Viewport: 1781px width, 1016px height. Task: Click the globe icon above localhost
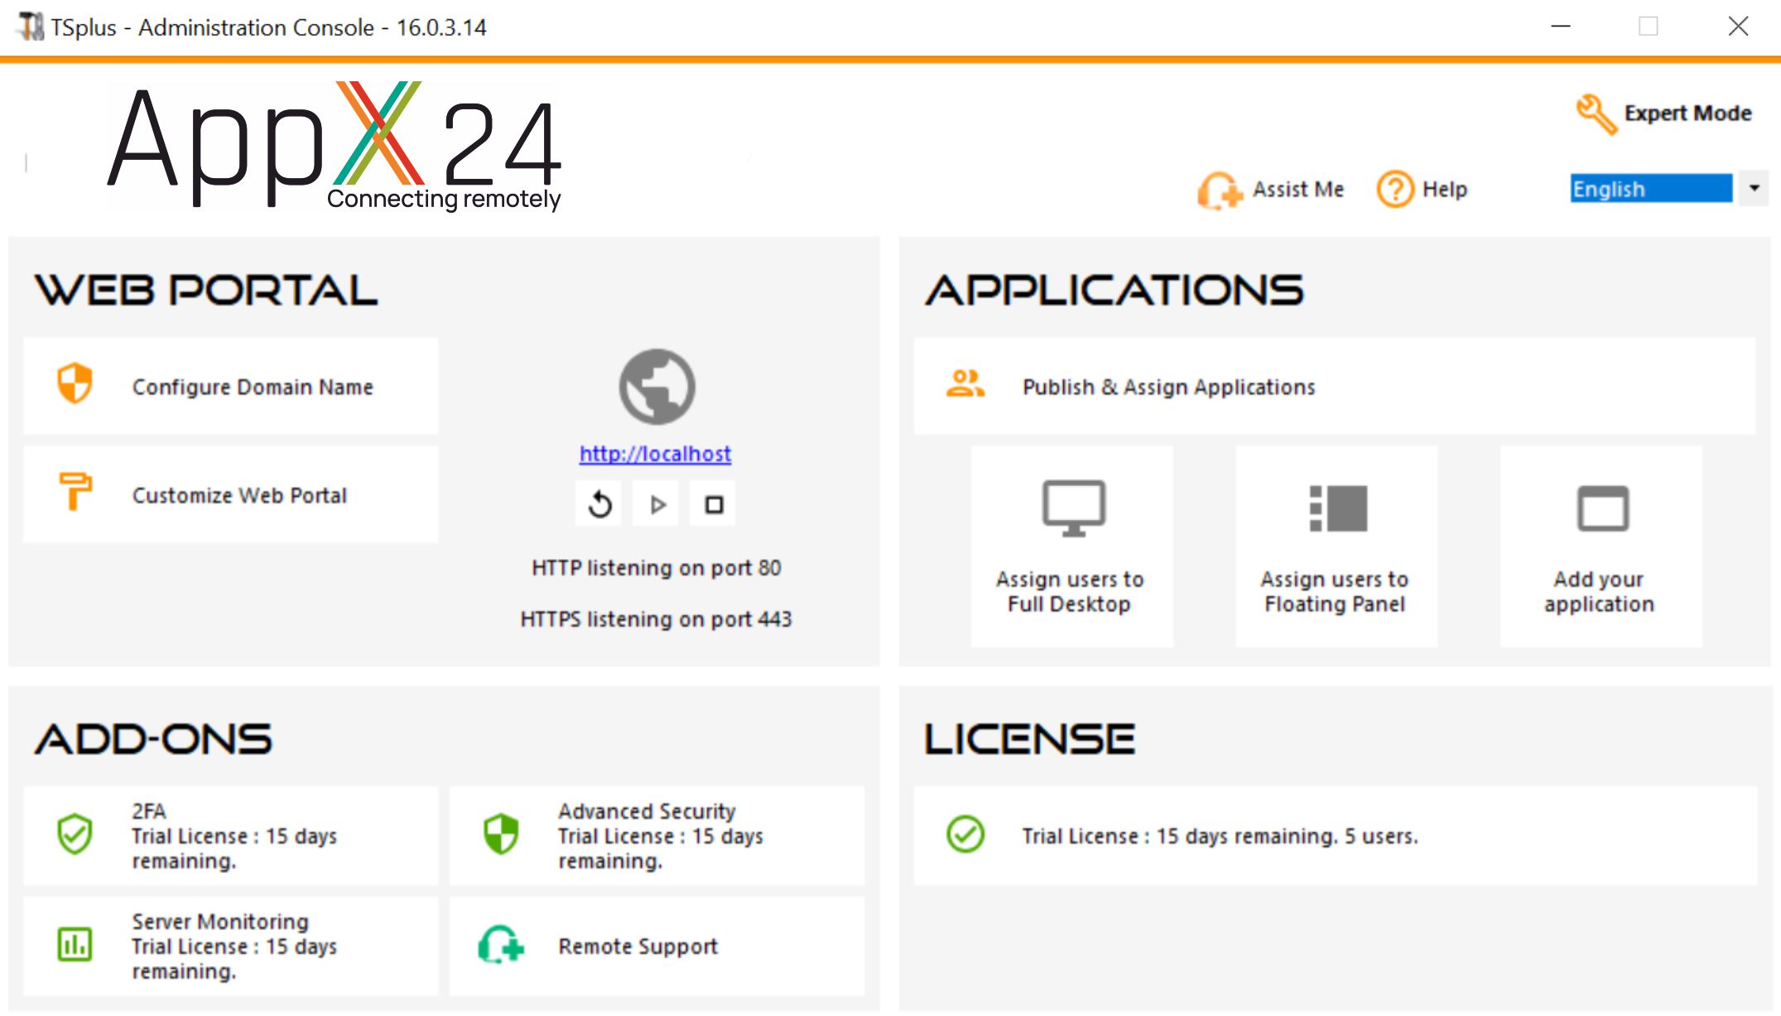pos(657,387)
